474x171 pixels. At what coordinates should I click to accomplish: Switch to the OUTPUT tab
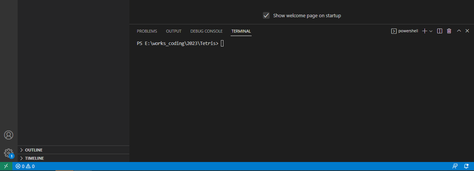click(x=174, y=31)
